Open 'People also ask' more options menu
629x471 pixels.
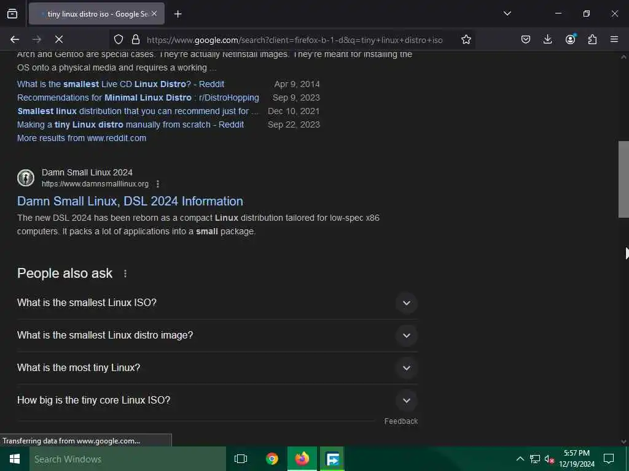pyautogui.click(x=125, y=274)
